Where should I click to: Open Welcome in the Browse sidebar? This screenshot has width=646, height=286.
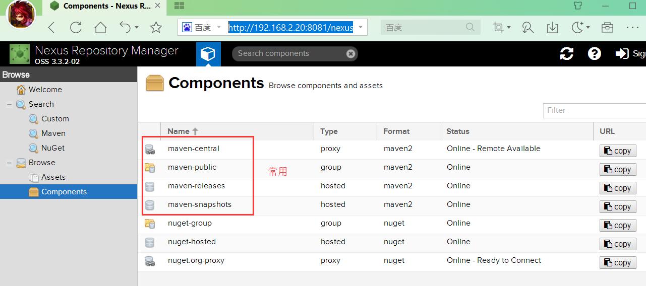coord(45,90)
